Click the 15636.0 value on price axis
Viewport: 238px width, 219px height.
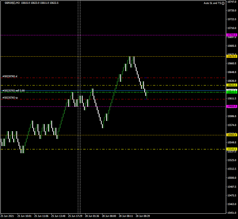(232, 81)
